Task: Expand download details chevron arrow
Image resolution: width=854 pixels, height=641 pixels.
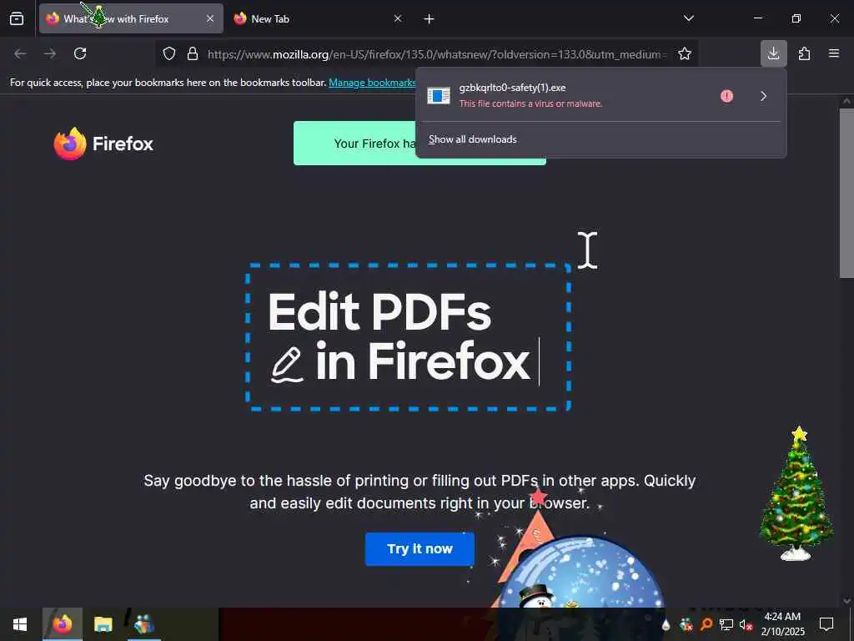Action: [764, 96]
